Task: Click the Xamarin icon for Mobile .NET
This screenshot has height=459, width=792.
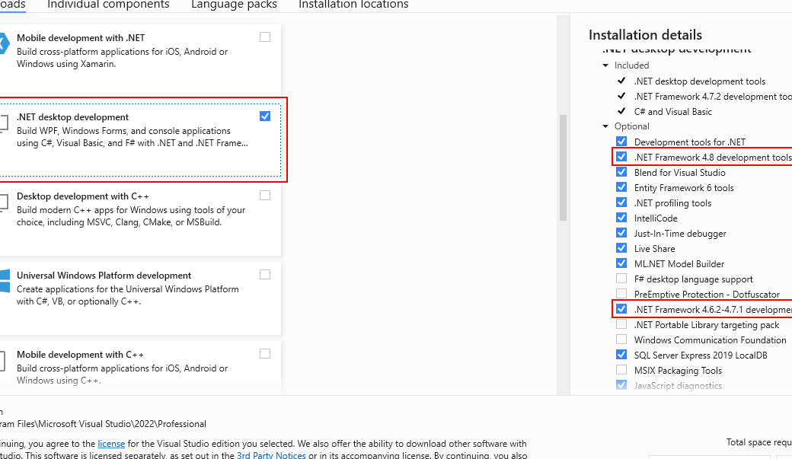Action: 4,43
